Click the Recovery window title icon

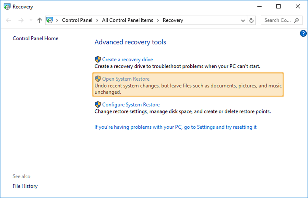click(x=7, y=6)
